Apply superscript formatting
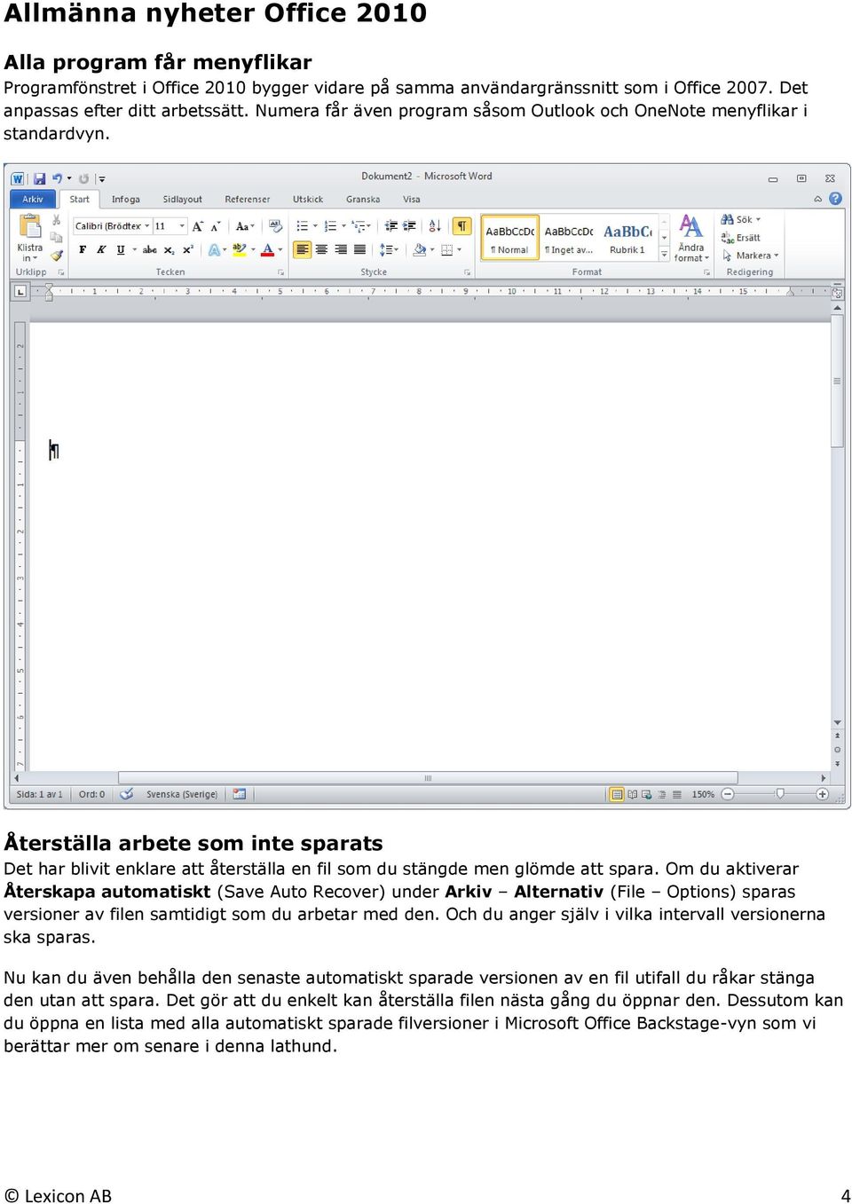Image resolution: width=852 pixels, height=1204 pixels. [187, 250]
